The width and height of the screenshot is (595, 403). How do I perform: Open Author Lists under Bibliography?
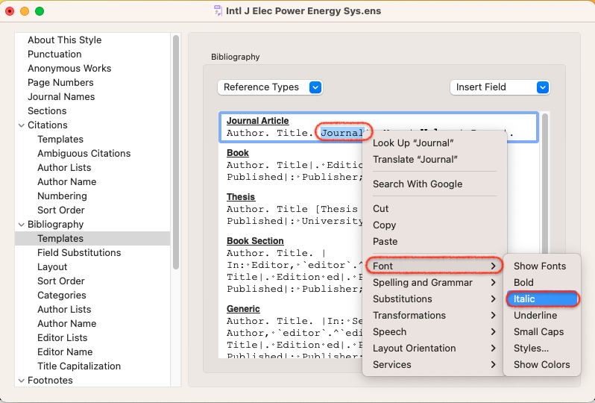64,310
